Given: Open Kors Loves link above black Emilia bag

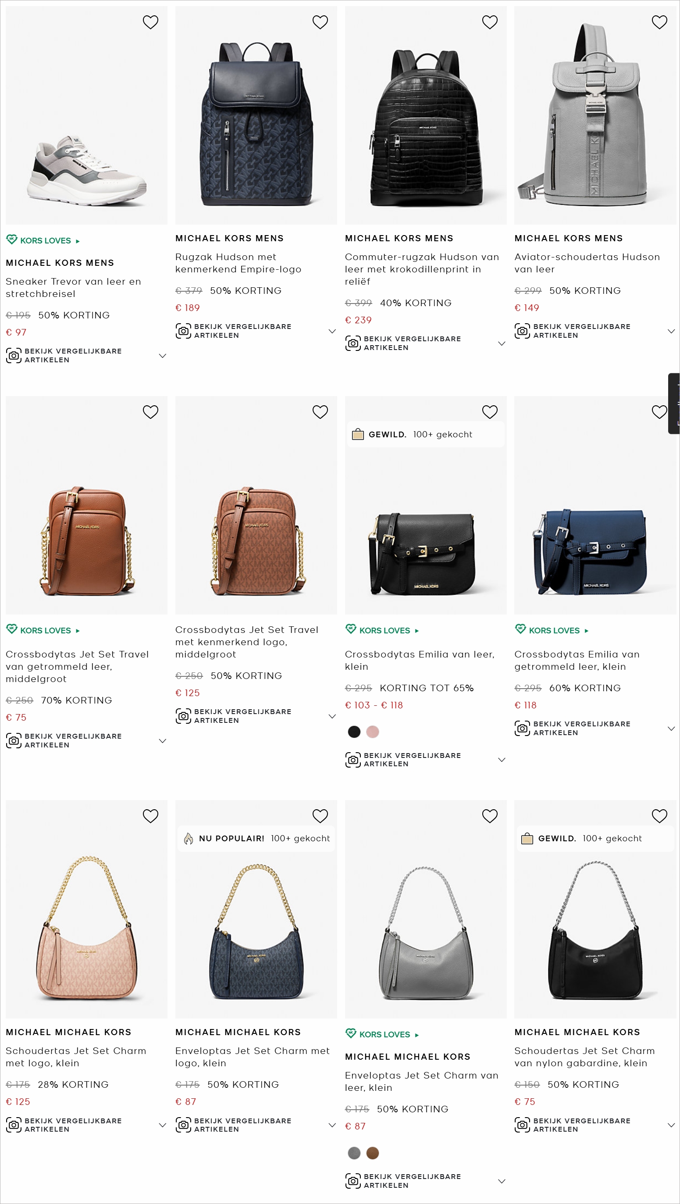Looking at the screenshot, I should pos(385,631).
